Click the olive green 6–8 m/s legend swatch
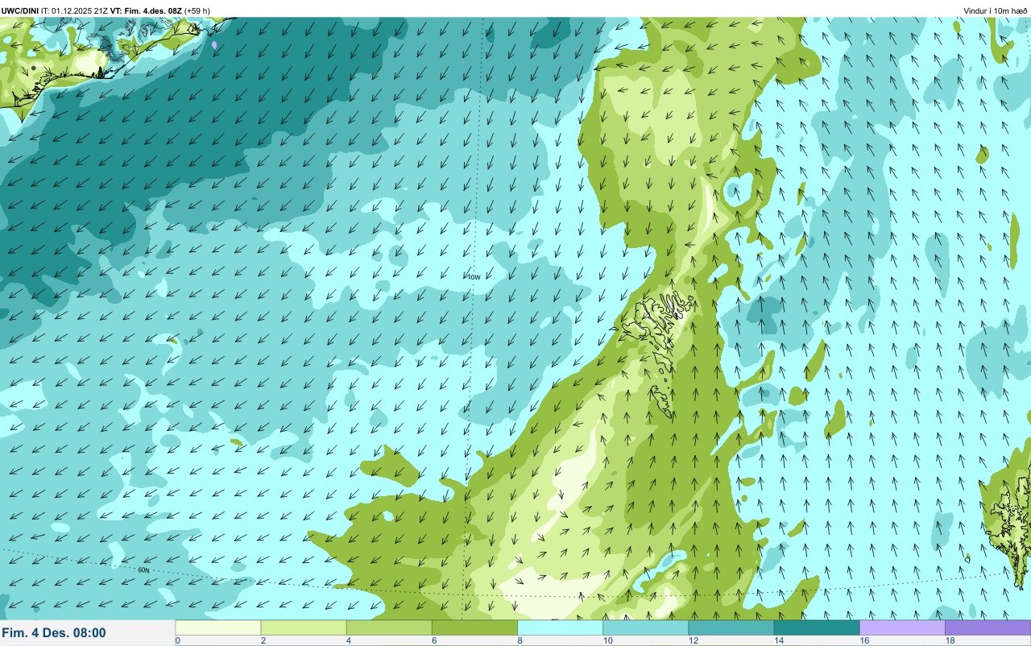Image resolution: width=1031 pixels, height=646 pixels. (474, 627)
